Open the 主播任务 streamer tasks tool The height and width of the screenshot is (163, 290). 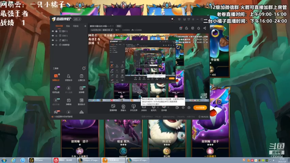click(x=82, y=77)
